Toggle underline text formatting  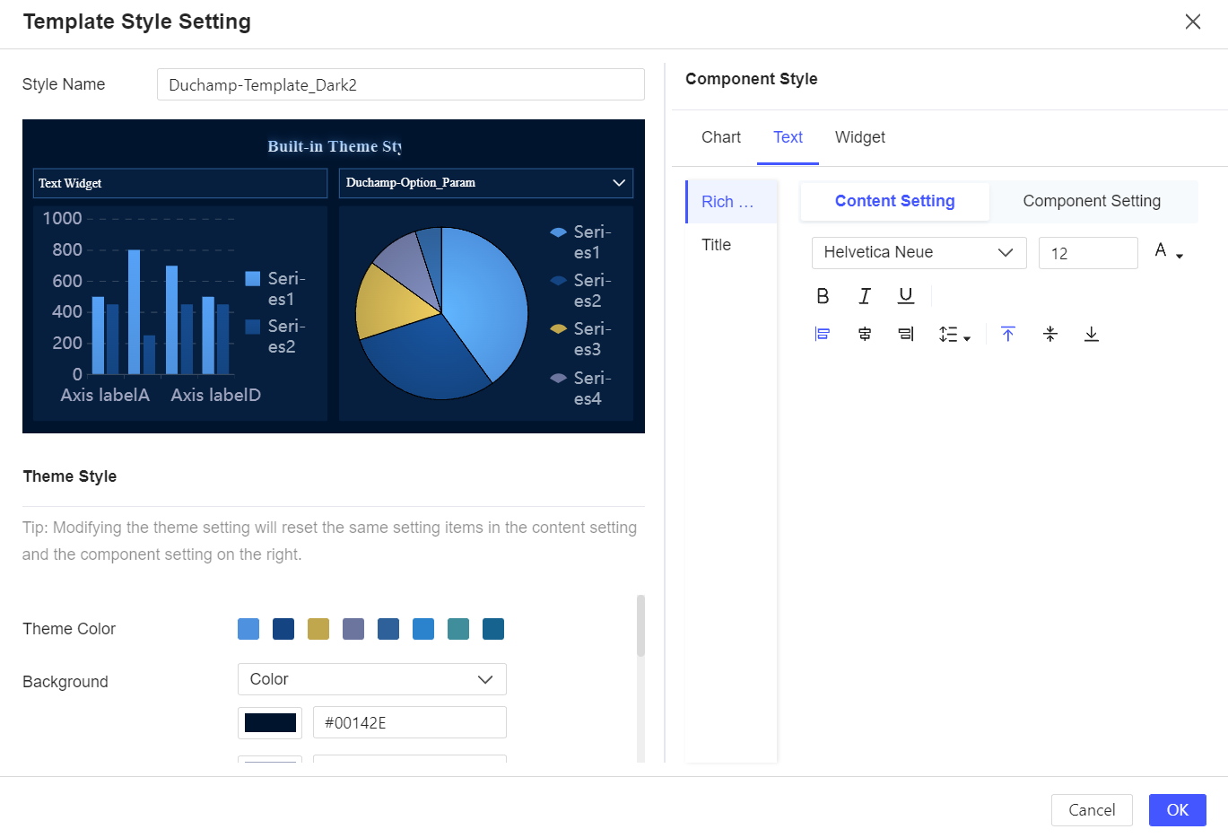[x=906, y=296]
